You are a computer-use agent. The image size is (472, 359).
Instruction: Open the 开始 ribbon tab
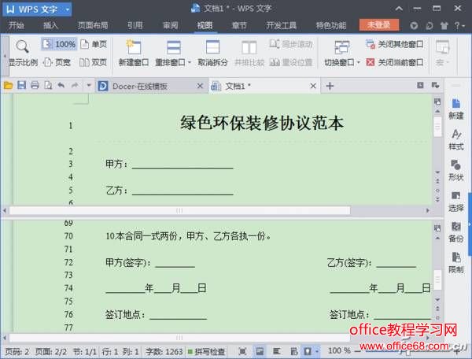tap(17, 25)
